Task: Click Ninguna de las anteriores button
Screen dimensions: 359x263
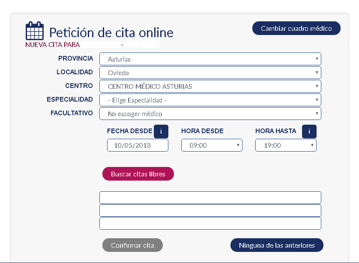Action: (277, 245)
